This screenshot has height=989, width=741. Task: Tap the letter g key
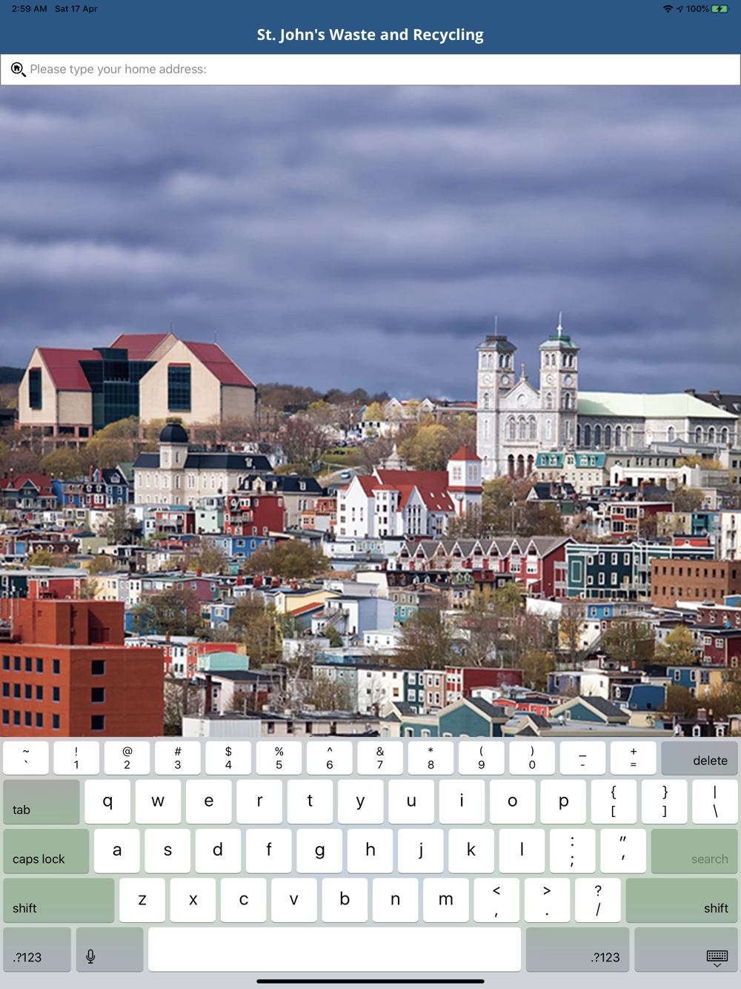[319, 850]
